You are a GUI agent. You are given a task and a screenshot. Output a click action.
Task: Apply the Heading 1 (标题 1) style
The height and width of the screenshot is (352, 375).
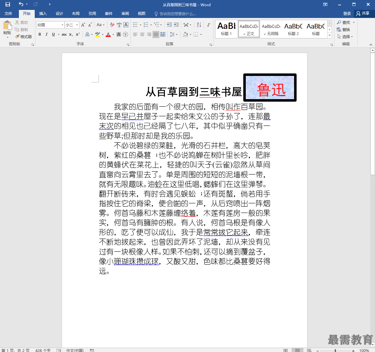(x=227, y=29)
